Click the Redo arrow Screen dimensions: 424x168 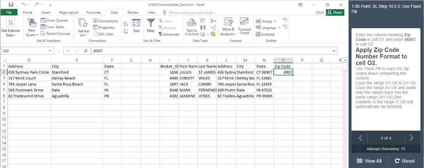(x=37, y=5)
